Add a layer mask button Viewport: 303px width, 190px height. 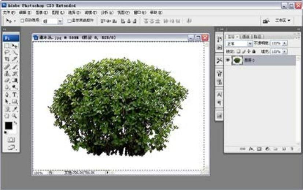coord(259,149)
